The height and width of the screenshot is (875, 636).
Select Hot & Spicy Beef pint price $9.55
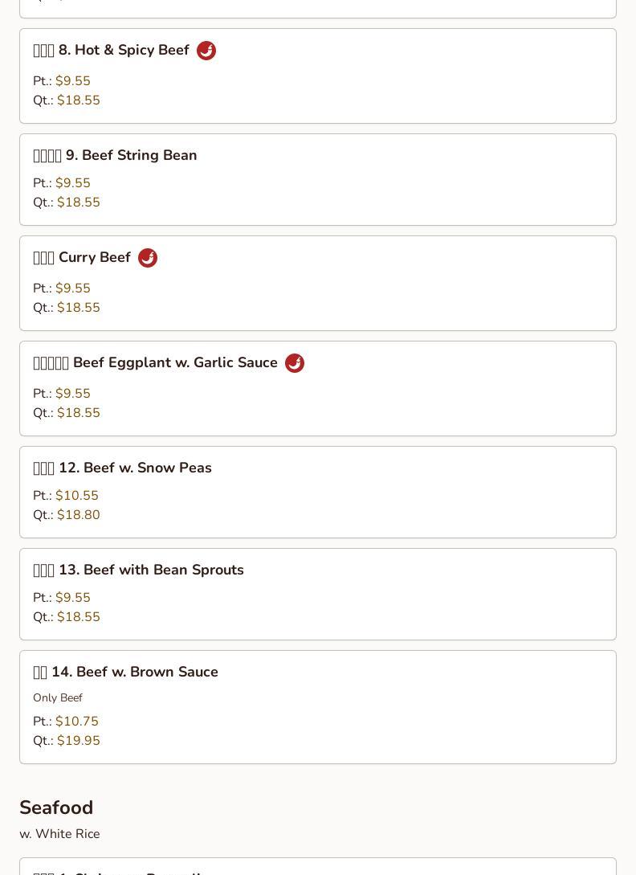pos(72,81)
